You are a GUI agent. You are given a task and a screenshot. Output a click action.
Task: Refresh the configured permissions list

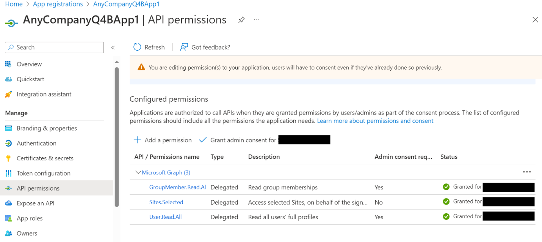tap(149, 47)
